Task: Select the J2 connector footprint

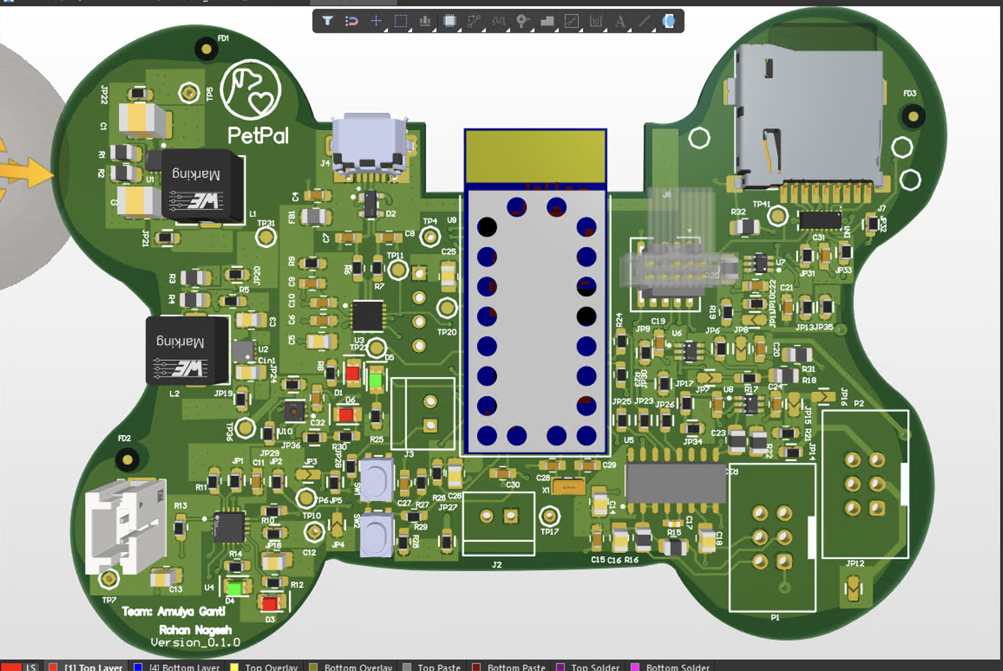Action: tap(498, 523)
